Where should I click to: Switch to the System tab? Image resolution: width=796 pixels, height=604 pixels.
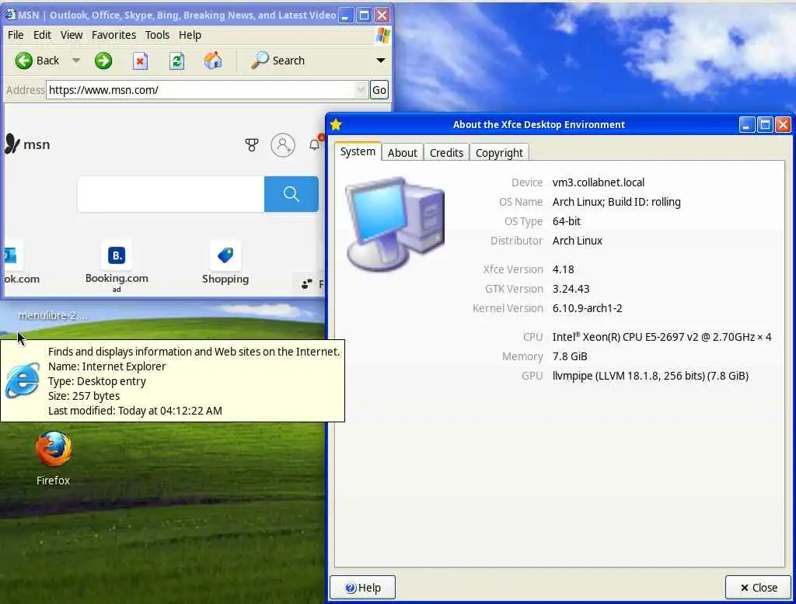click(x=358, y=151)
